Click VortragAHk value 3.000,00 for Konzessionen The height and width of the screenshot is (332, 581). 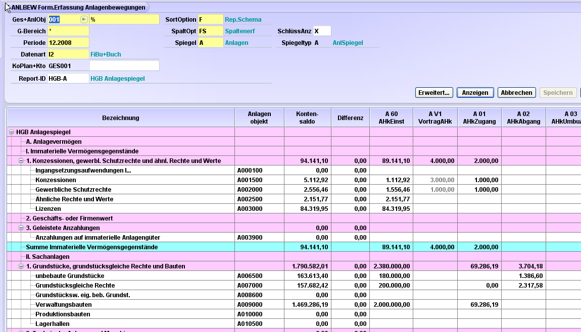442,180
